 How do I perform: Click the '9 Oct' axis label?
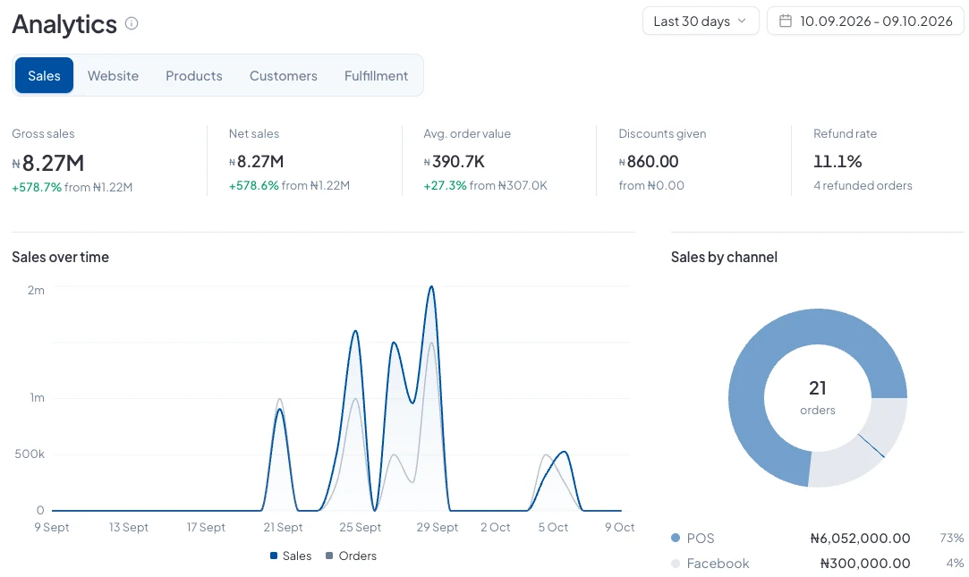pos(620,528)
